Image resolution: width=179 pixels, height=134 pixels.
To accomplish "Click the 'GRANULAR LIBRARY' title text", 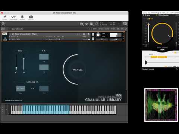I will 103,100.
